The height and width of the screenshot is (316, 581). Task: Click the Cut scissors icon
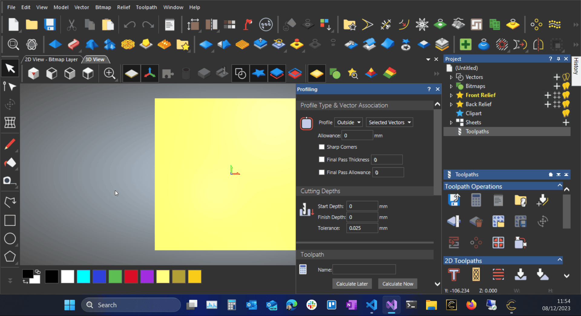pos(71,24)
